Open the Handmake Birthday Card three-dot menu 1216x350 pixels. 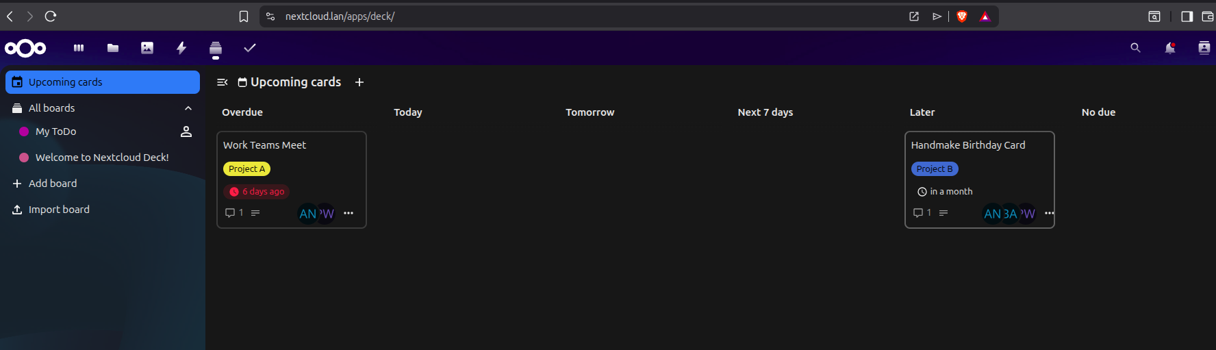pos(1049,213)
